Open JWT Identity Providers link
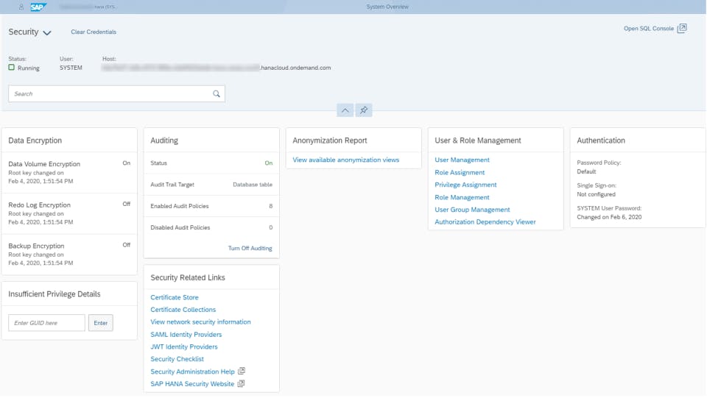The width and height of the screenshot is (707, 398). point(184,347)
